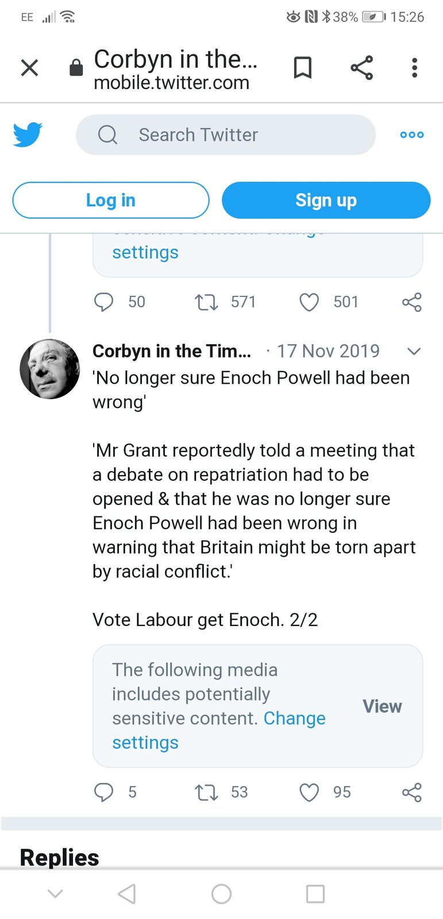The image size is (443, 919).
Task: Tap the Android home navigation circle
Action: [x=221, y=894]
